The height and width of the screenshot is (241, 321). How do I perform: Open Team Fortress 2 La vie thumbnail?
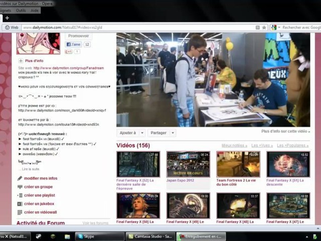click(238, 164)
